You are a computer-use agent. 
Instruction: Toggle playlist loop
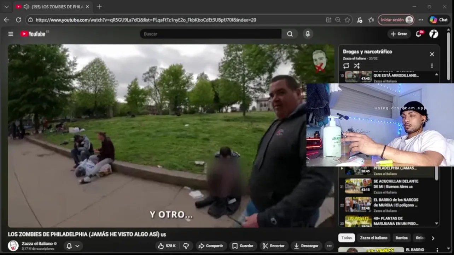pyautogui.click(x=346, y=66)
